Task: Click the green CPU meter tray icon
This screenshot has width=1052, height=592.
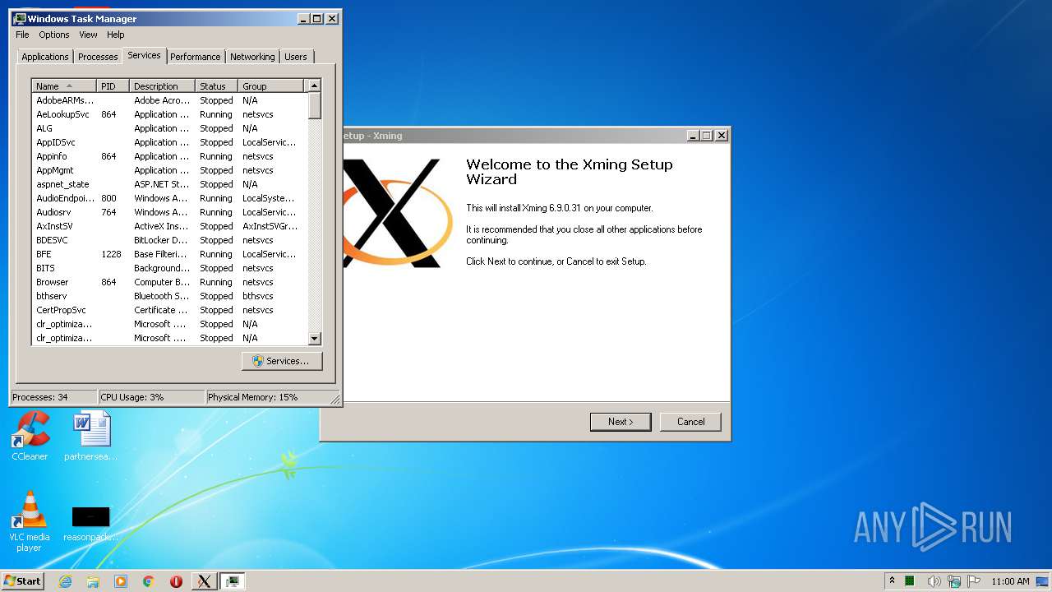Action: coord(910,581)
